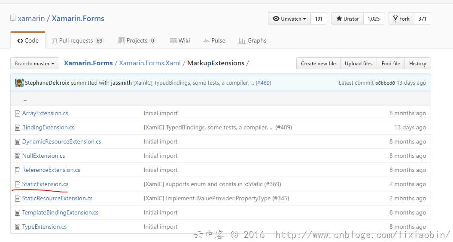
Task: Click the file icon beside StaticExtension.cs
Action: [18, 184]
